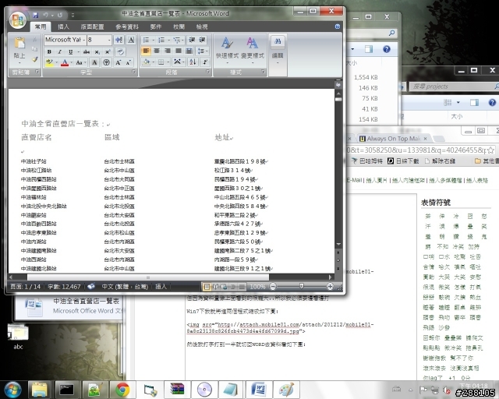This screenshot has width=499, height=399.
Task: Click the Distributed alignment icon
Action: click(x=189, y=51)
